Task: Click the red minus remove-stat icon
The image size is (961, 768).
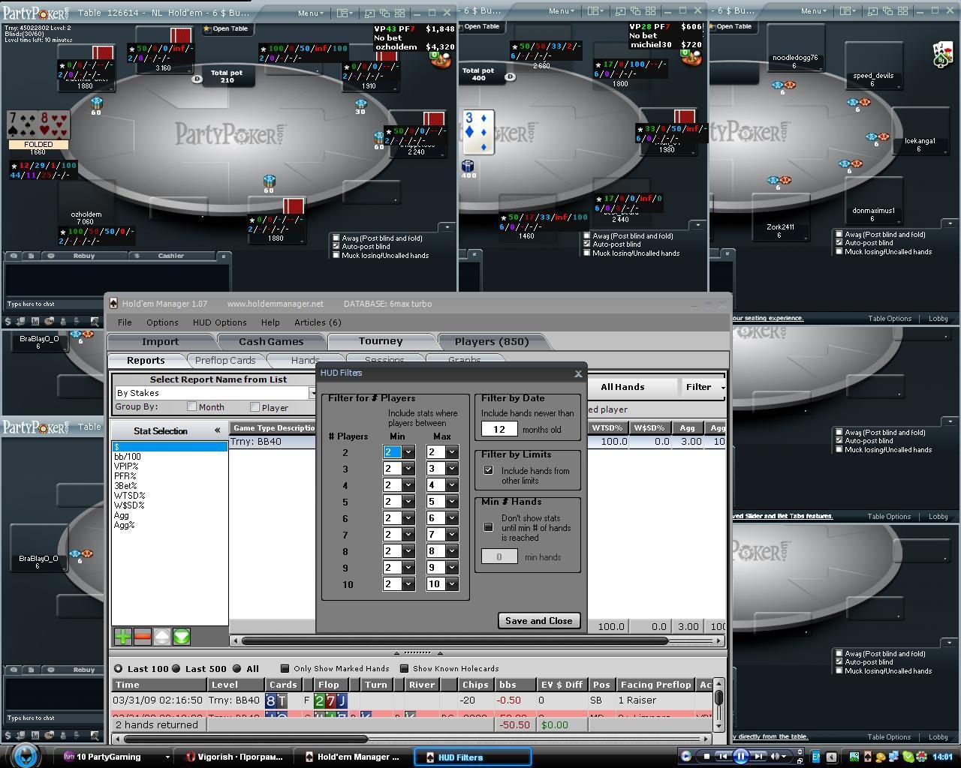Action: pos(142,637)
